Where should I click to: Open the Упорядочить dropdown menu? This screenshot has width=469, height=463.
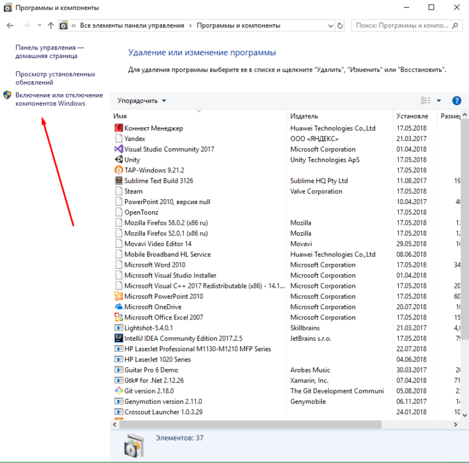coord(142,101)
